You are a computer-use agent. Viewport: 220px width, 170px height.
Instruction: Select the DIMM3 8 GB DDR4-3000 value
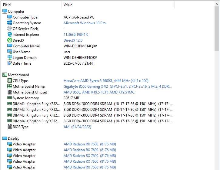118,115
